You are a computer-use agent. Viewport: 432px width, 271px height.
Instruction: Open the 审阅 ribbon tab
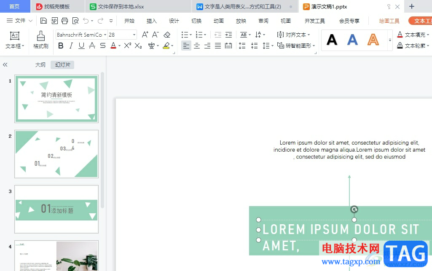tap(263, 21)
